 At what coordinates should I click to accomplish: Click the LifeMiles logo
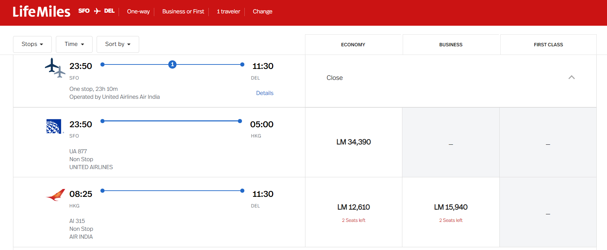(41, 11)
